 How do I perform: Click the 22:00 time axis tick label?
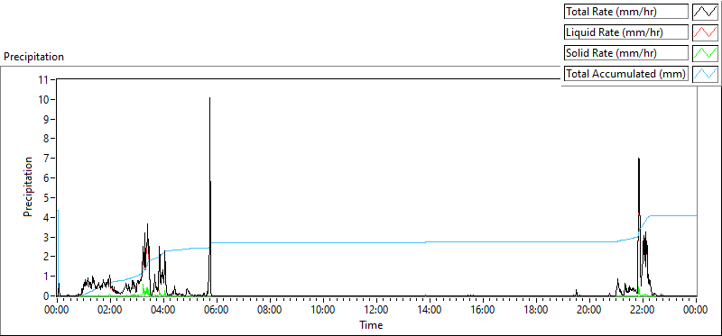point(643,310)
